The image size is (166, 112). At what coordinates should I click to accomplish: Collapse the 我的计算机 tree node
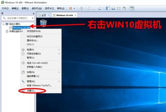pos(4,24)
